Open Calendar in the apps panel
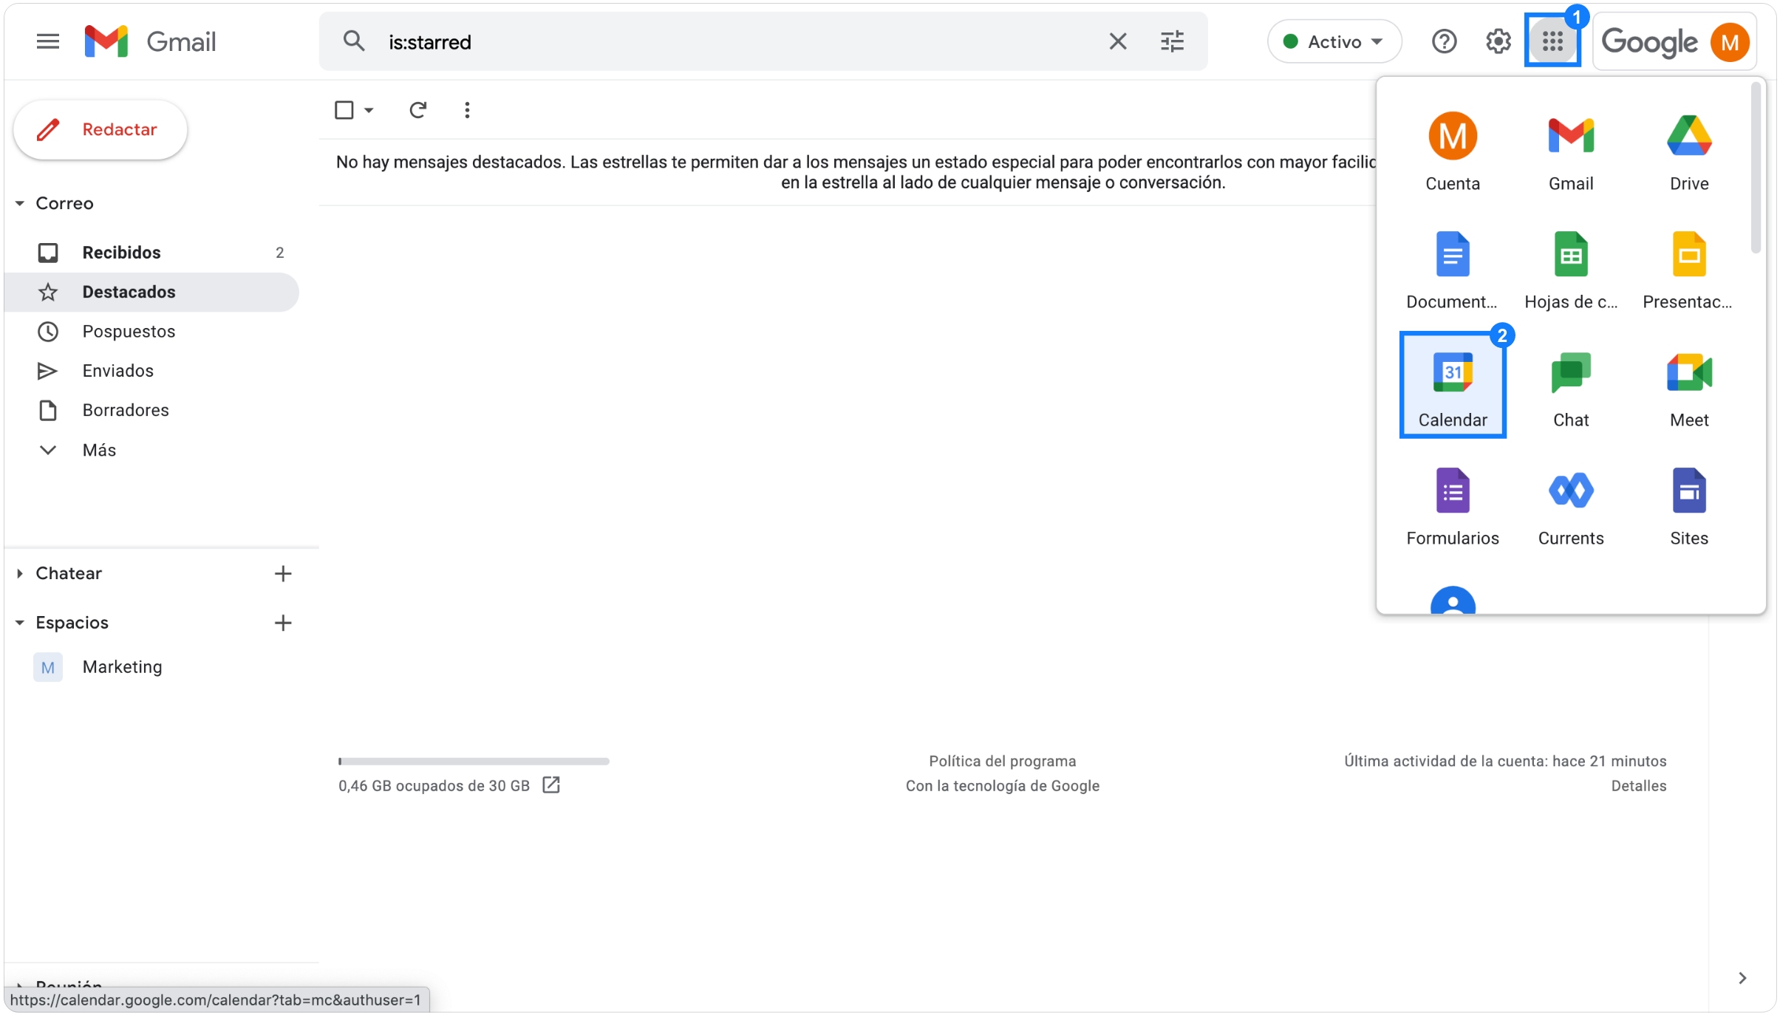1780x1015 pixels. (x=1453, y=386)
